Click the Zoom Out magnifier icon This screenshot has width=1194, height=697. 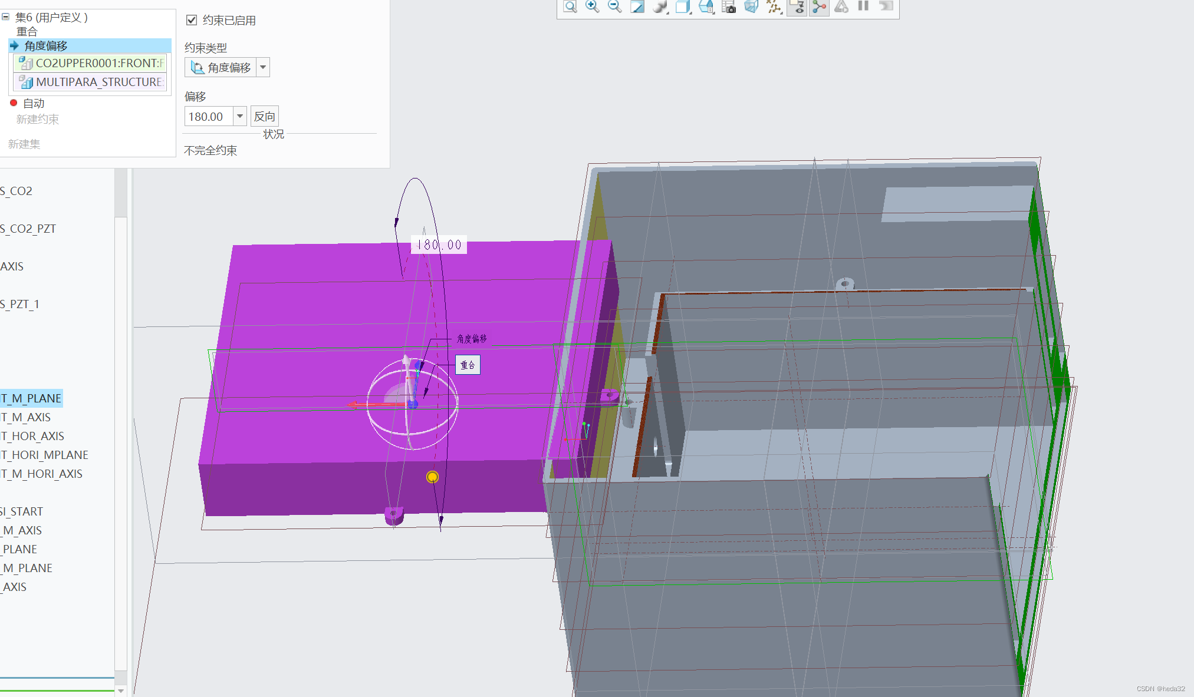[614, 6]
